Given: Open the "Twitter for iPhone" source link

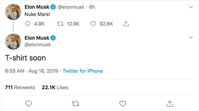Looking at the screenshot, I should (83, 71).
